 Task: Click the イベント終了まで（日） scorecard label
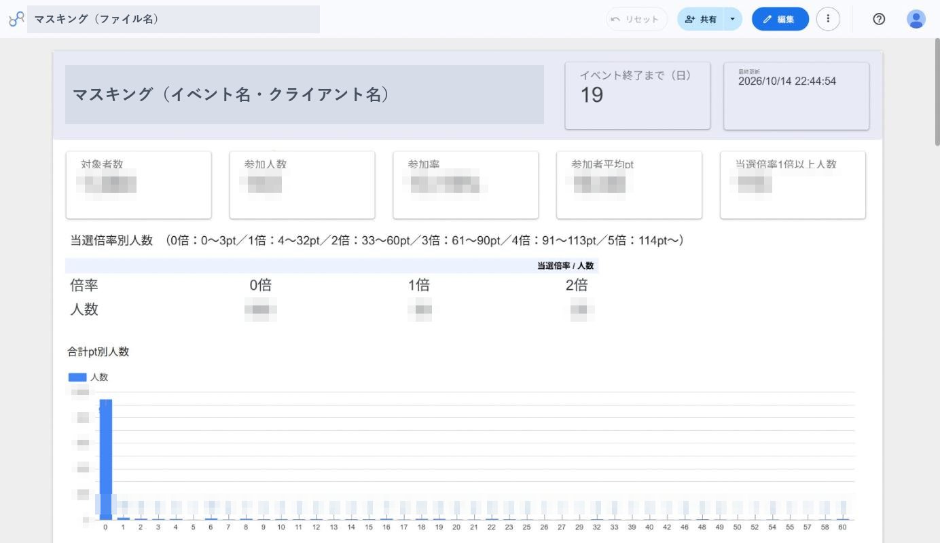coord(636,76)
